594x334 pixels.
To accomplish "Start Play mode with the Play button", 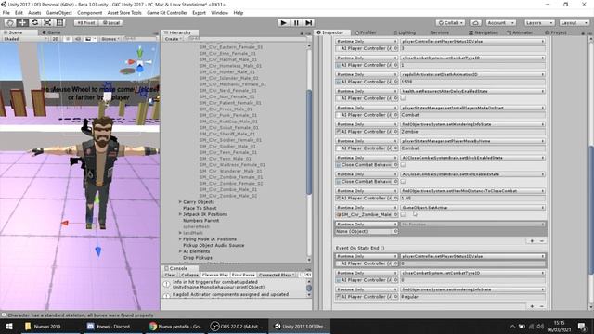I will coord(283,22).
